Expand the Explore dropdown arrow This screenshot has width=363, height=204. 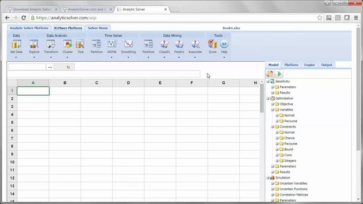pos(34,57)
